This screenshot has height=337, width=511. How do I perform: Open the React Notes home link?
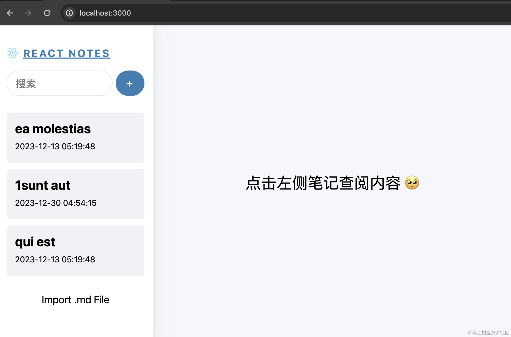click(x=67, y=53)
